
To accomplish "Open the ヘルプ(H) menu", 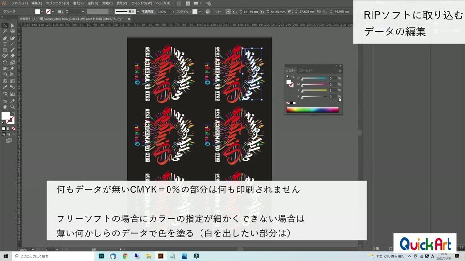I will [163, 3].
